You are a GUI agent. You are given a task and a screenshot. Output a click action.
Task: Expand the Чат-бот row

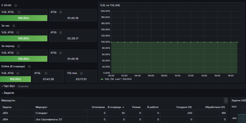tap(9, 86)
